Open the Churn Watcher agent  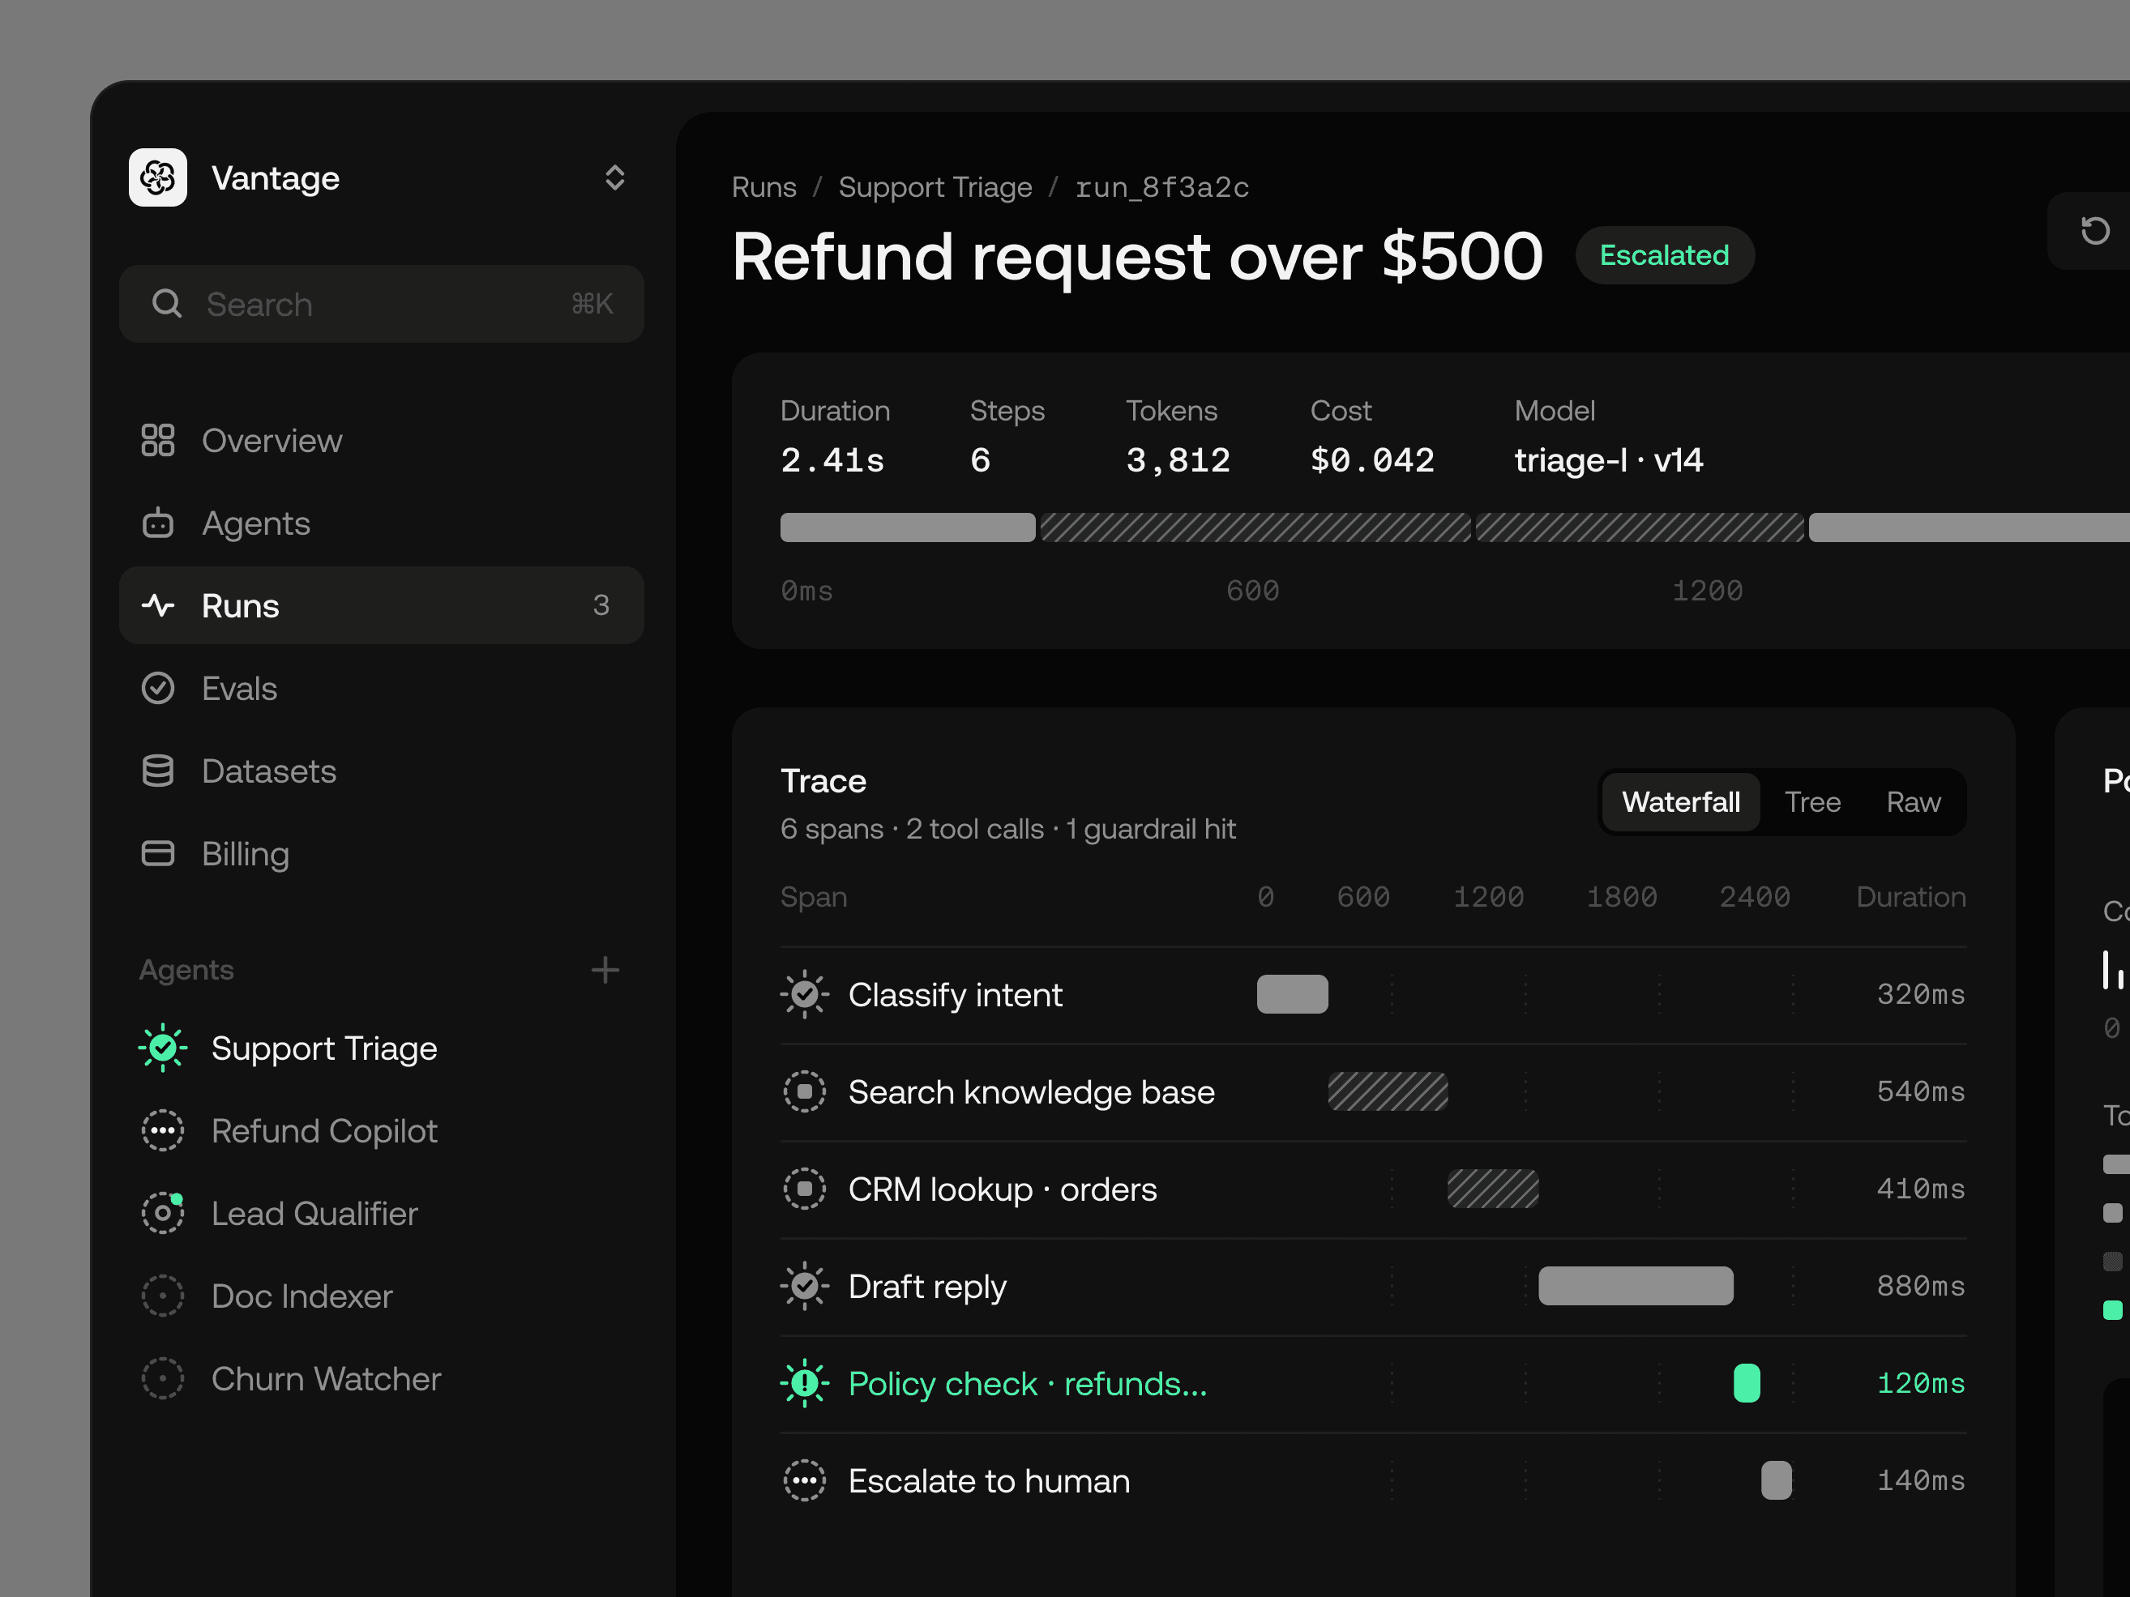click(x=381, y=1379)
